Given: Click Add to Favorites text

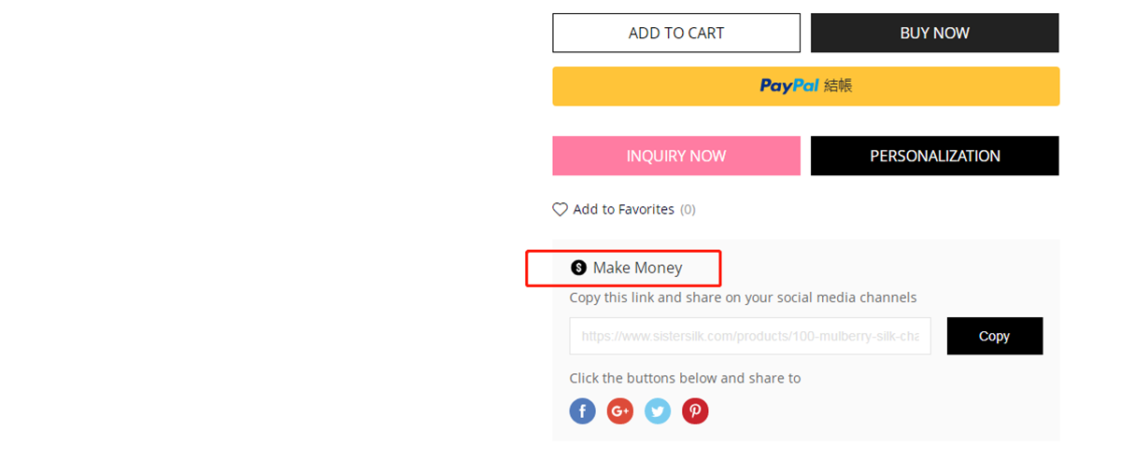Looking at the screenshot, I should [624, 210].
